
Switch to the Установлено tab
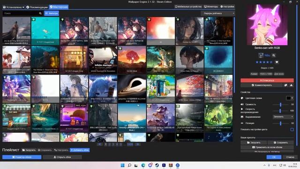tap(14, 7)
